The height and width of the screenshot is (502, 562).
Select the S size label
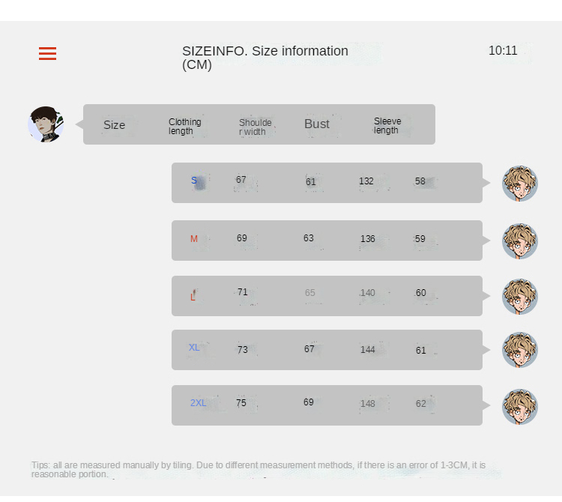click(x=194, y=181)
